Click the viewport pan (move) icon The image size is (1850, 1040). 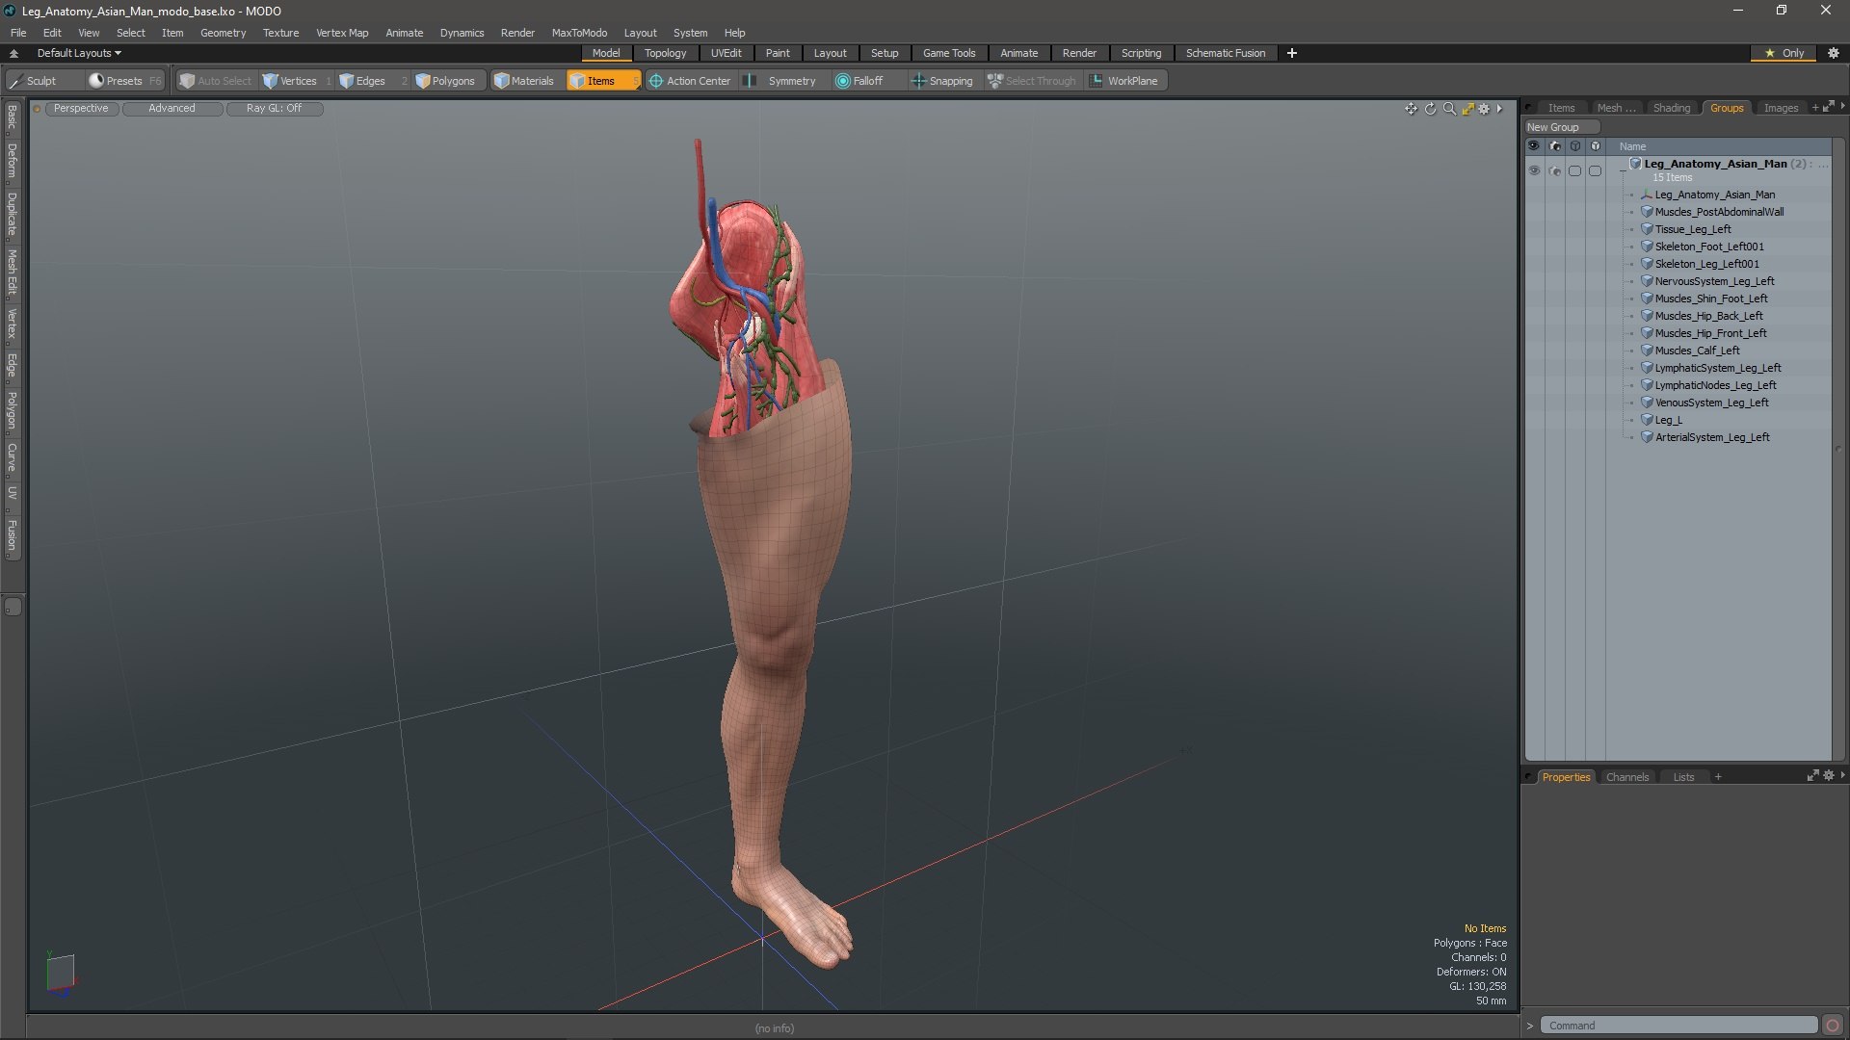coord(1411,109)
